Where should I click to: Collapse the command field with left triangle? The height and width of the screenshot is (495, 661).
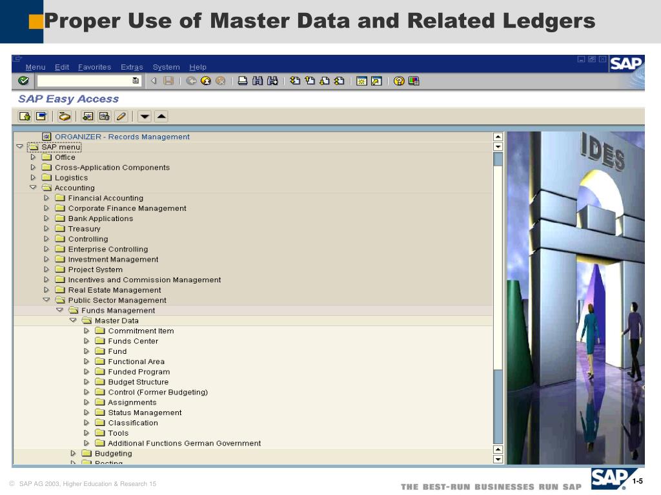click(154, 81)
